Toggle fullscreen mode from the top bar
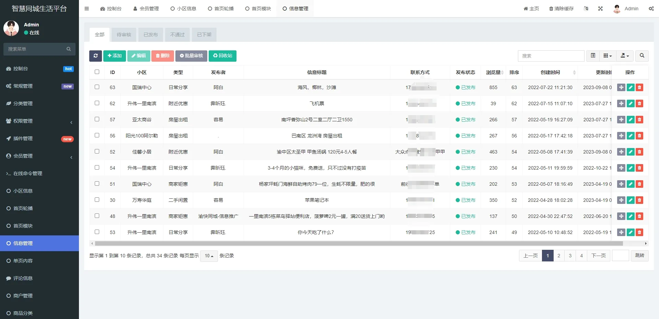 [x=600, y=9]
